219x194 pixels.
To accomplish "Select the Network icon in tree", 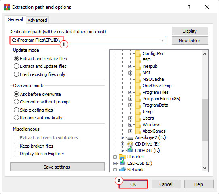I will coord(122,169).
